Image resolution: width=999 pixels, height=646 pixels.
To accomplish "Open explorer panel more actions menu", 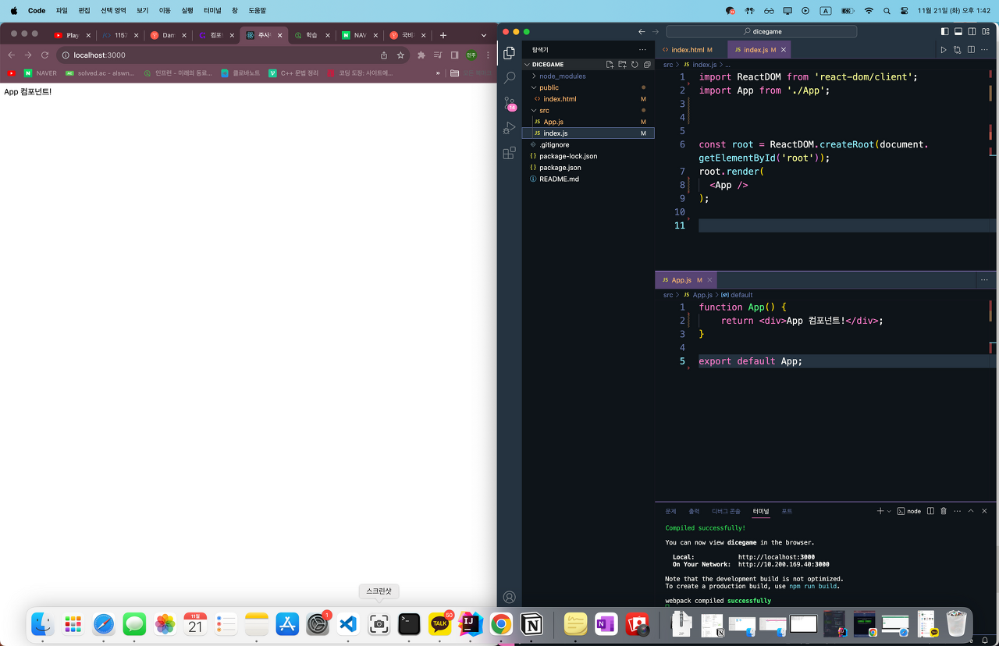I will click(x=642, y=50).
